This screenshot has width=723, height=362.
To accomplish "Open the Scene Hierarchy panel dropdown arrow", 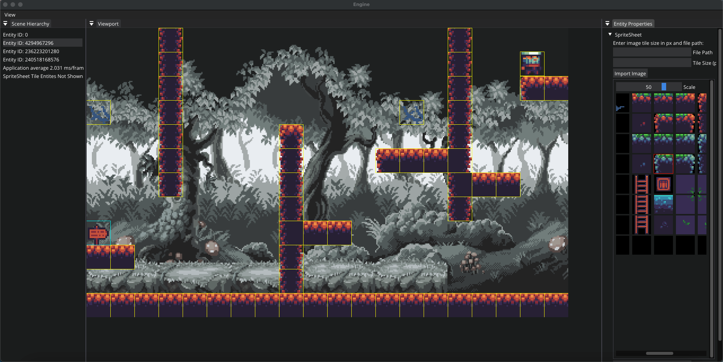I will coord(5,23).
